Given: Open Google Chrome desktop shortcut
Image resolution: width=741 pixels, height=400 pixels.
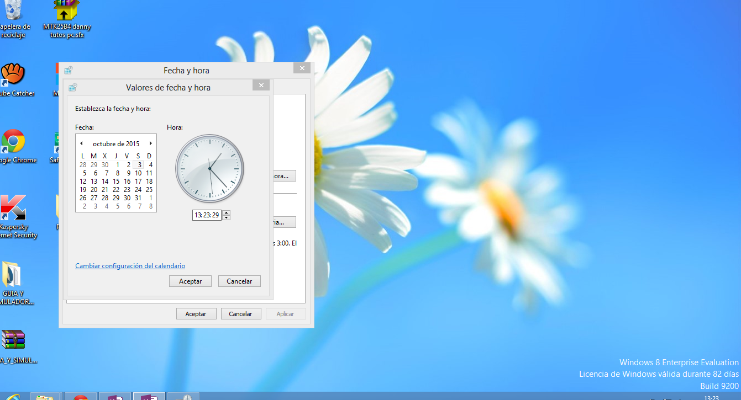Looking at the screenshot, I should tap(13, 141).
